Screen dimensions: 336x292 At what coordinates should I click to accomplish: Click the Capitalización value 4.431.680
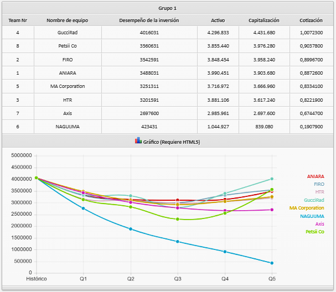[264, 33]
